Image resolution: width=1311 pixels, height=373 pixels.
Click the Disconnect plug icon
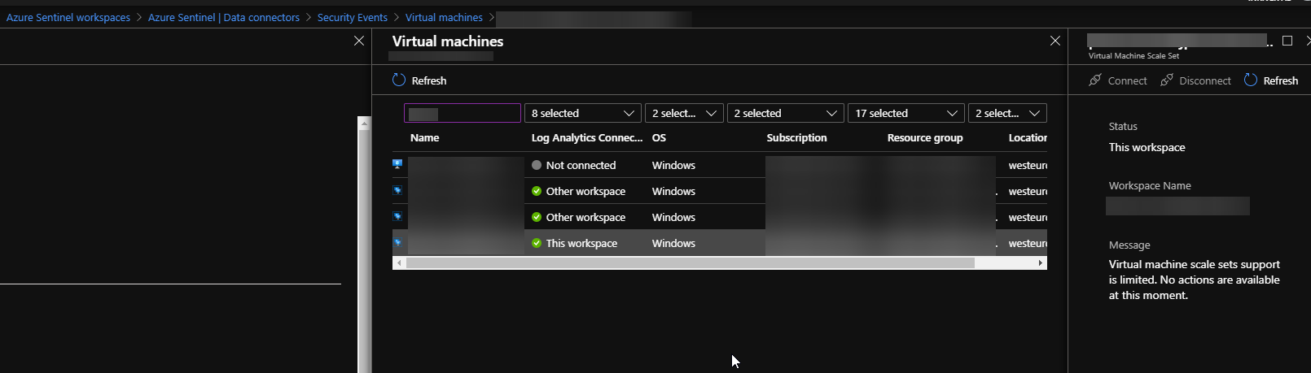coord(1167,80)
